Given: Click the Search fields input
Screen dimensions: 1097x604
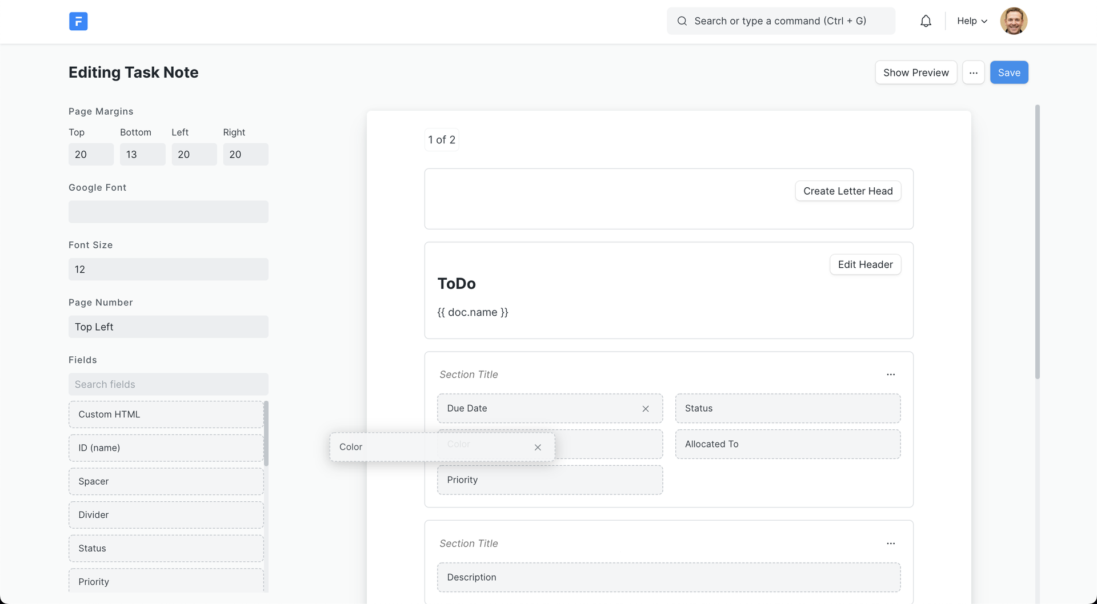Looking at the screenshot, I should [x=168, y=385].
